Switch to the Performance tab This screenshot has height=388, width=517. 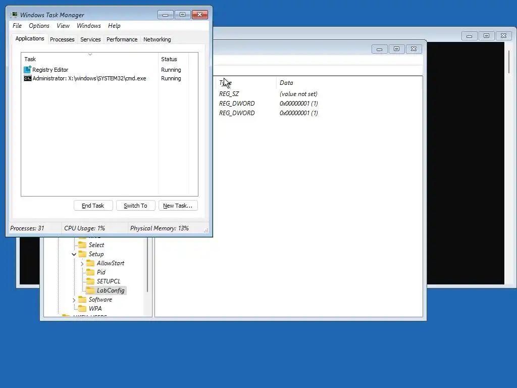point(122,39)
